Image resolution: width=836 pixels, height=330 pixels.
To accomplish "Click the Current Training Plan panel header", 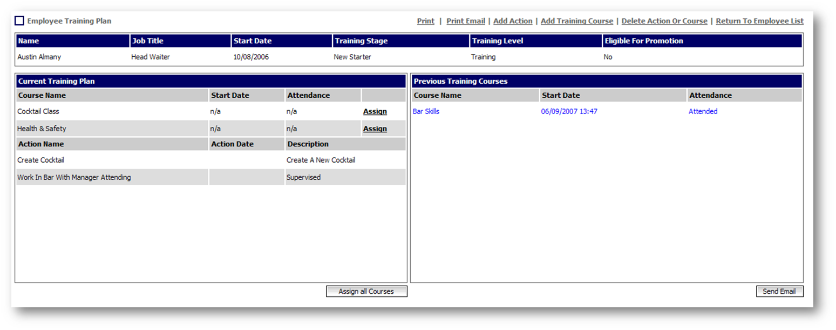I will click(x=56, y=82).
